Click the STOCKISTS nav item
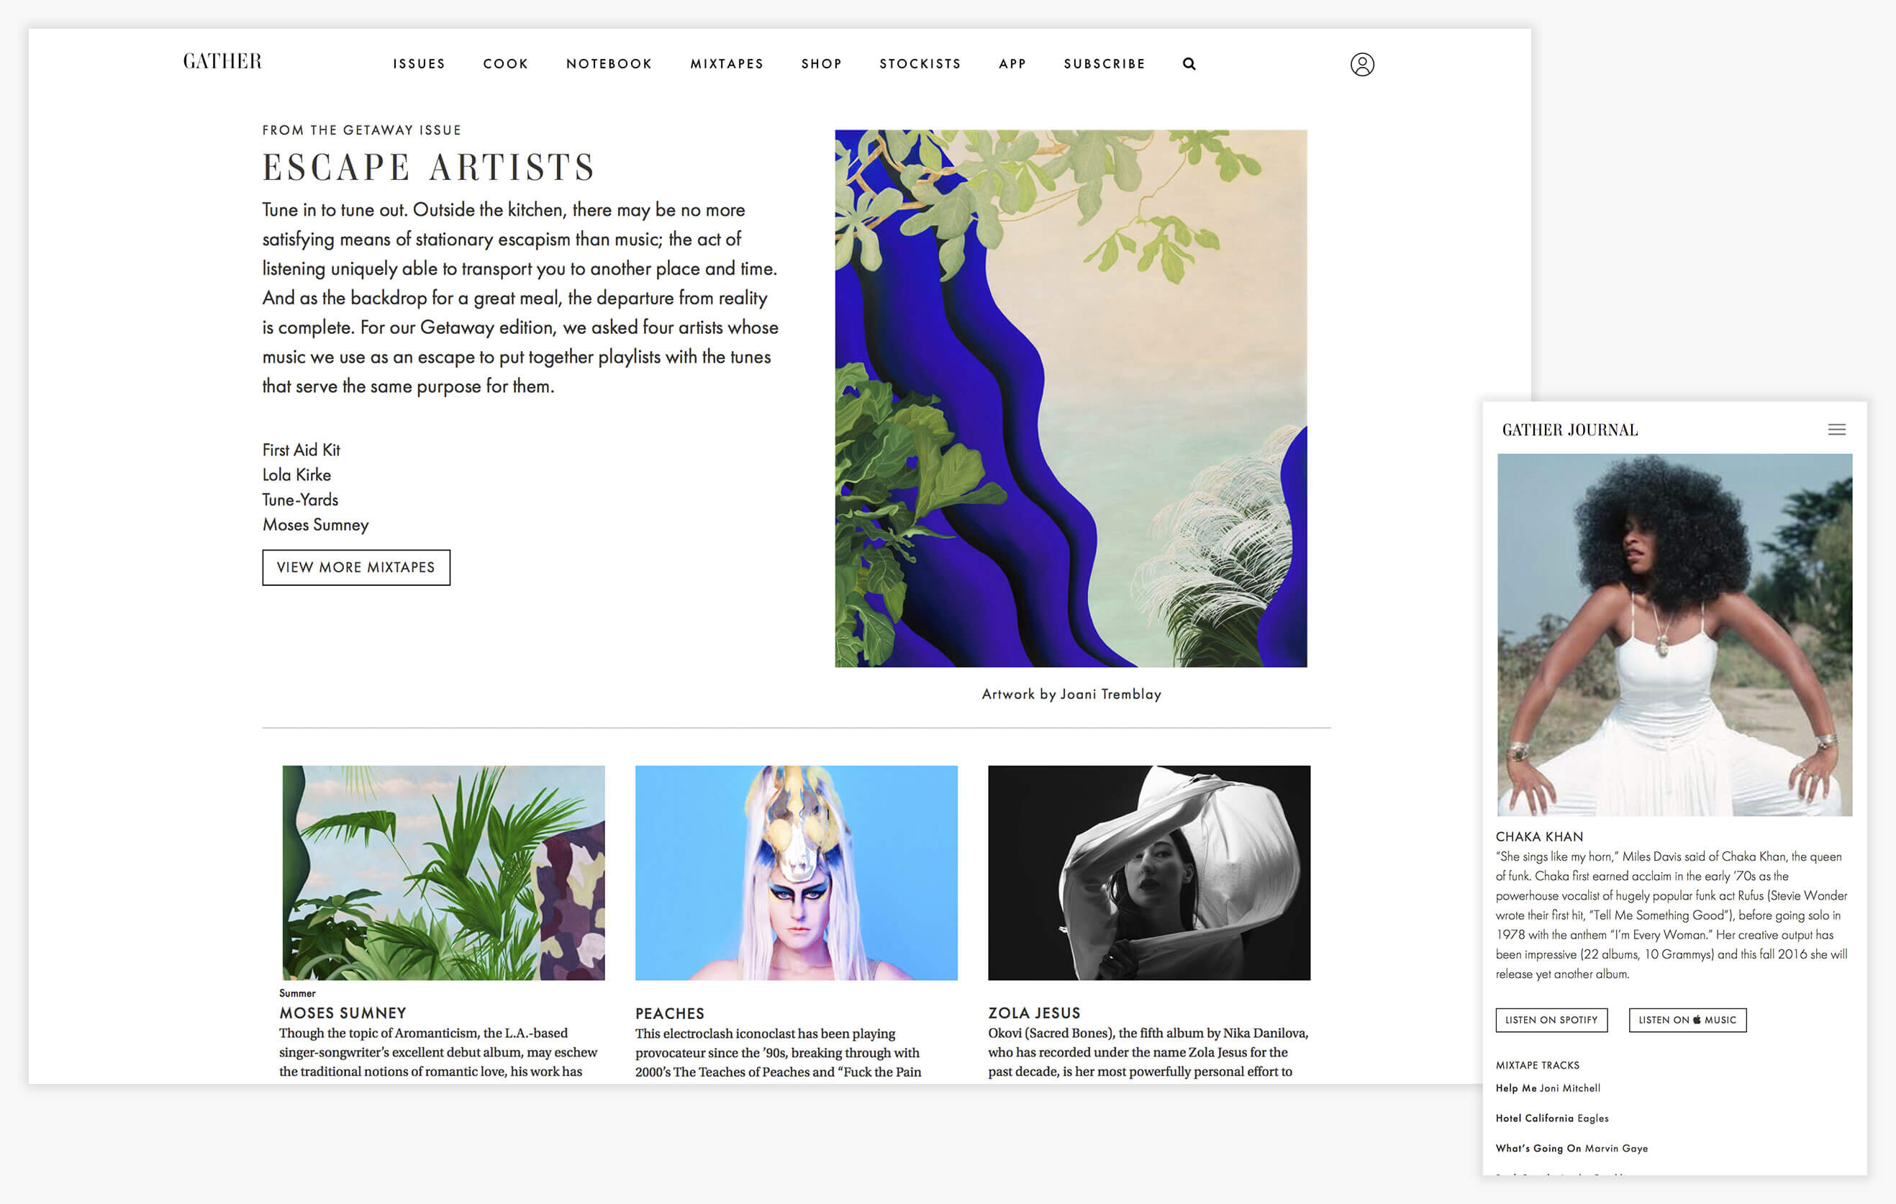The height and width of the screenshot is (1204, 1896). point(920,64)
